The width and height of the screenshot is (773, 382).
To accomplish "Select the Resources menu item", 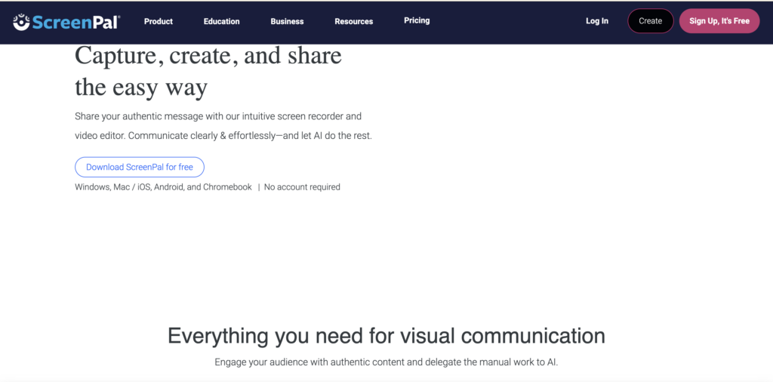I will [x=353, y=21].
